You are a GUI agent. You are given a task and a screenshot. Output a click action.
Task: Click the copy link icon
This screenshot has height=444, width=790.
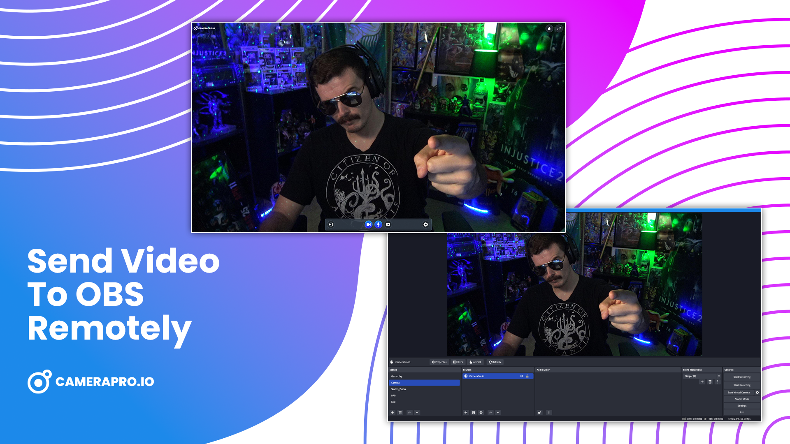pos(559,28)
